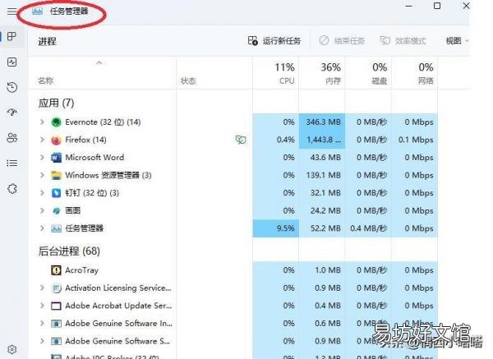Click the 任务管理器 row icon
Viewport: 493px width, 359px height.
coord(56,228)
